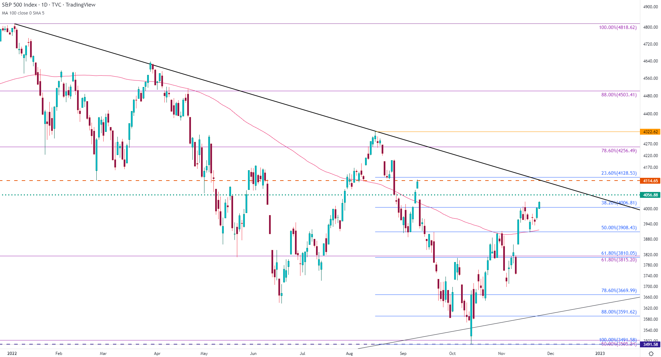The width and height of the screenshot is (661, 357).
Task: Click 3620.00 on the price scale
Action: pos(651,308)
